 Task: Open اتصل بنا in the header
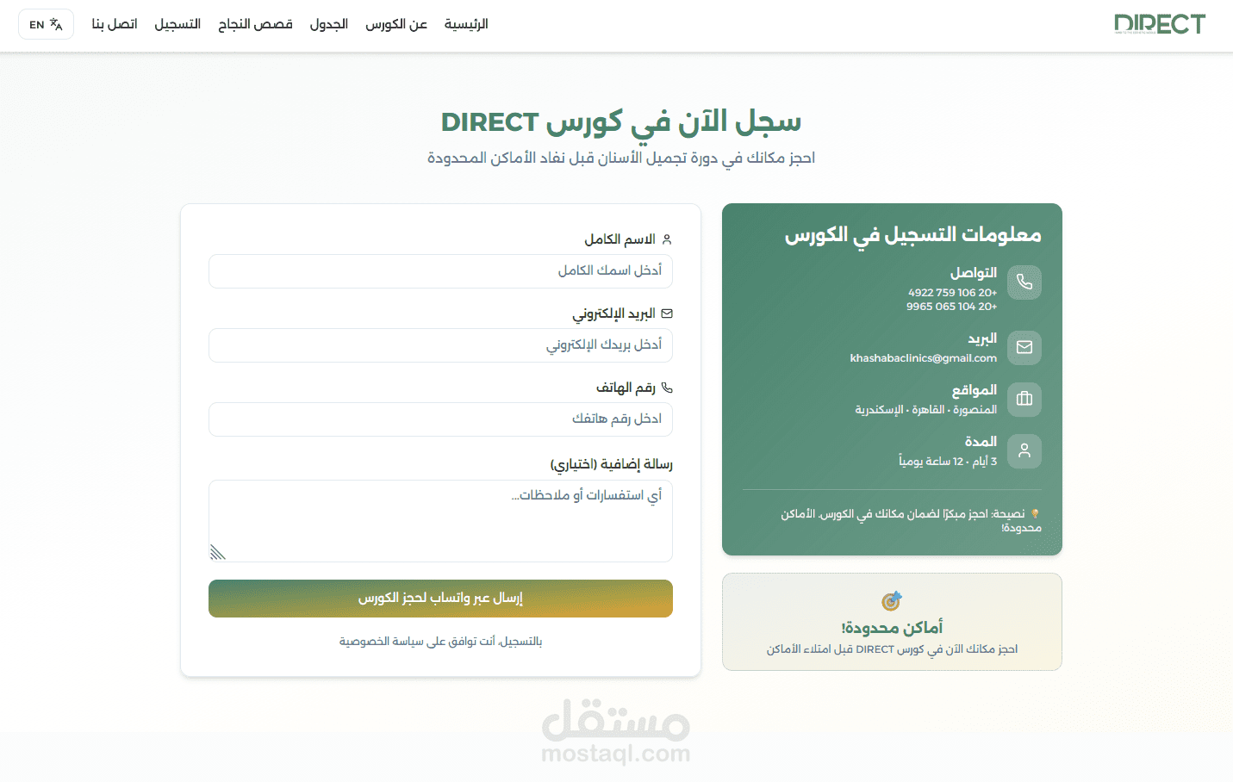pos(115,24)
